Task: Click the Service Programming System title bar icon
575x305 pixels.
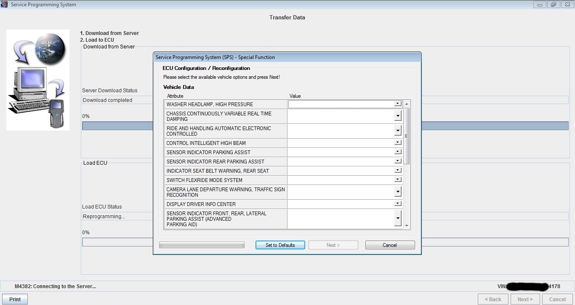Action: [x=5, y=5]
